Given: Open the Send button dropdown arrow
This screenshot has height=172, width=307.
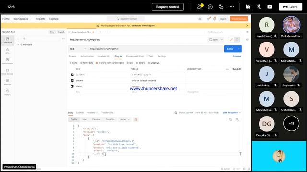Looking at the screenshot, I should pos(239,49).
